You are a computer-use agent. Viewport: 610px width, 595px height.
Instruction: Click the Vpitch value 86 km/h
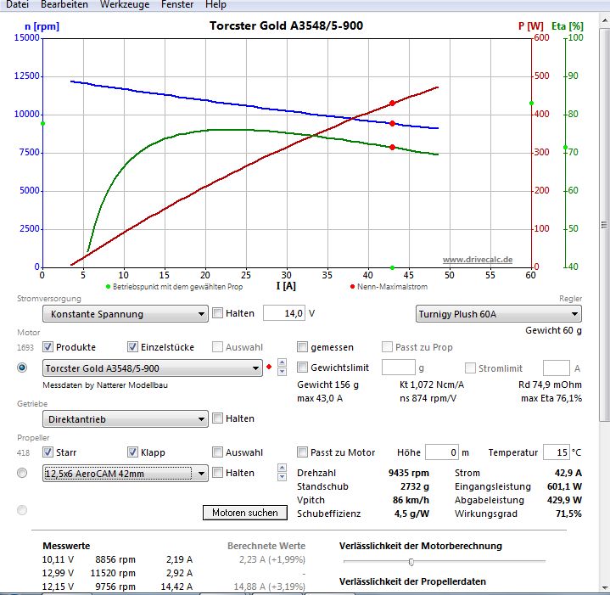pyautogui.click(x=411, y=500)
